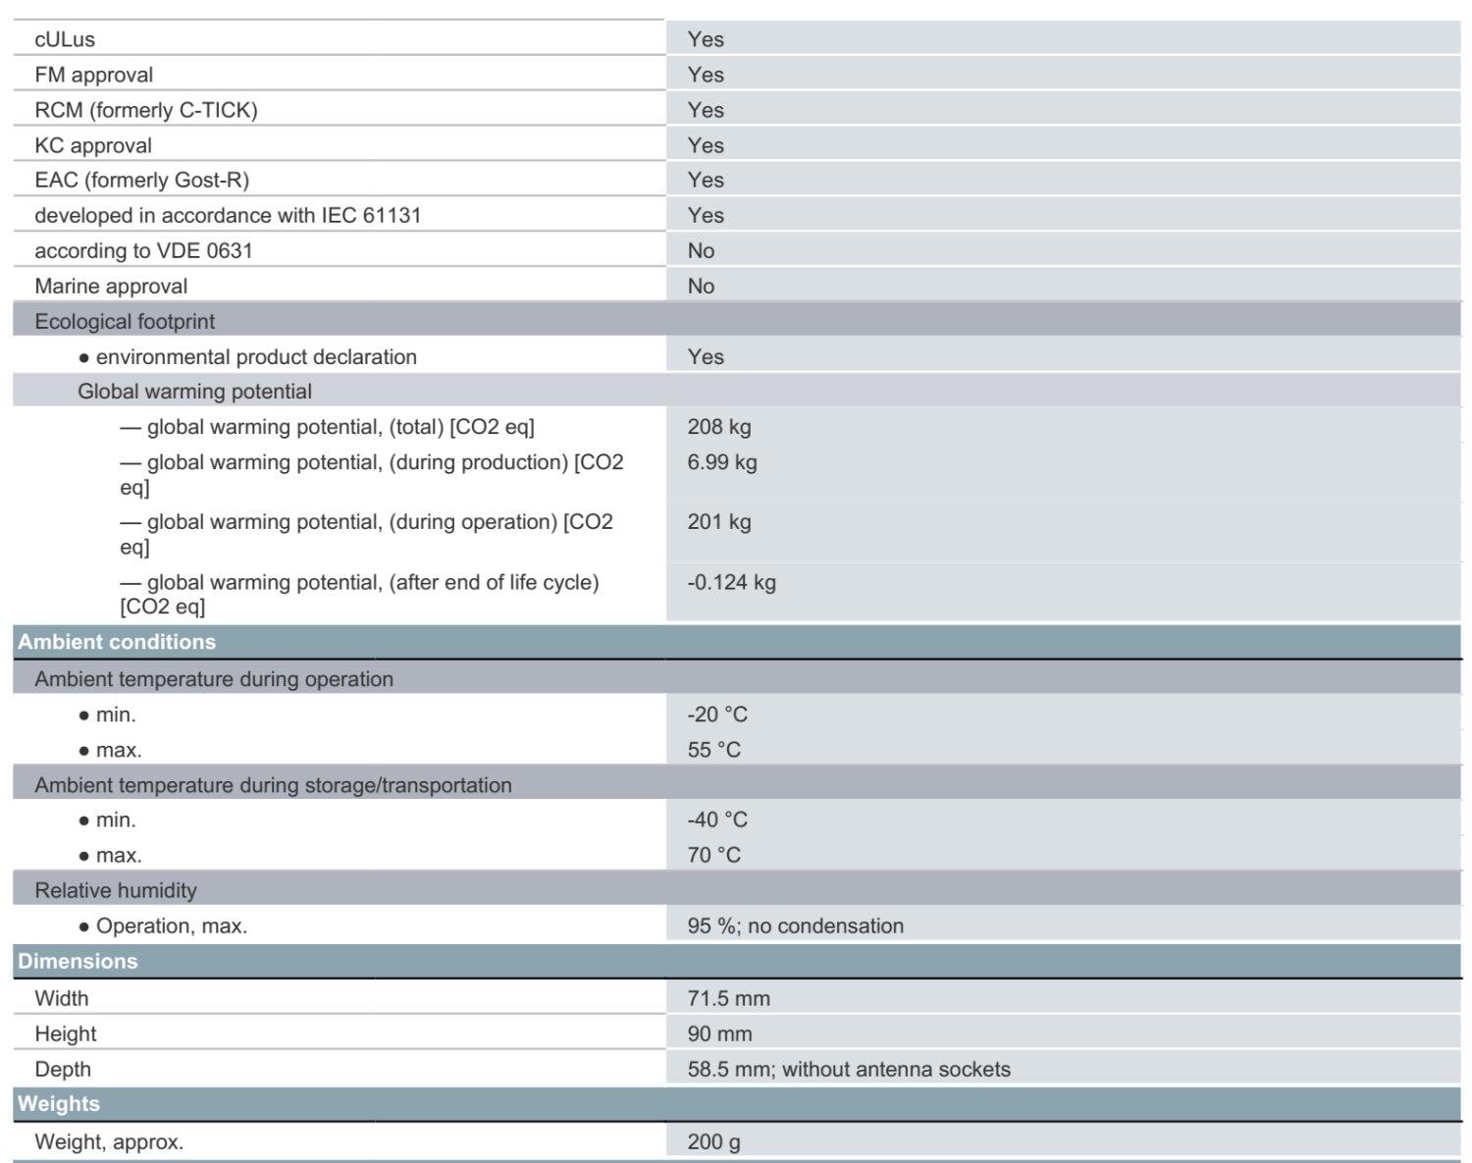Select the 208 kg total CO2 value

coord(719,427)
